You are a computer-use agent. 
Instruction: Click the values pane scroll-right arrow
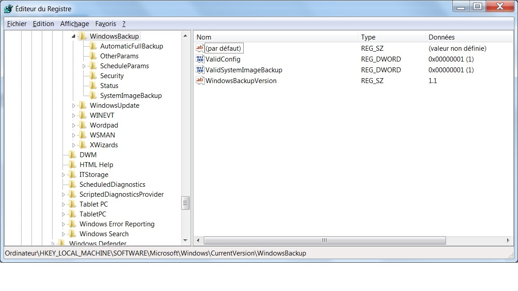508,241
